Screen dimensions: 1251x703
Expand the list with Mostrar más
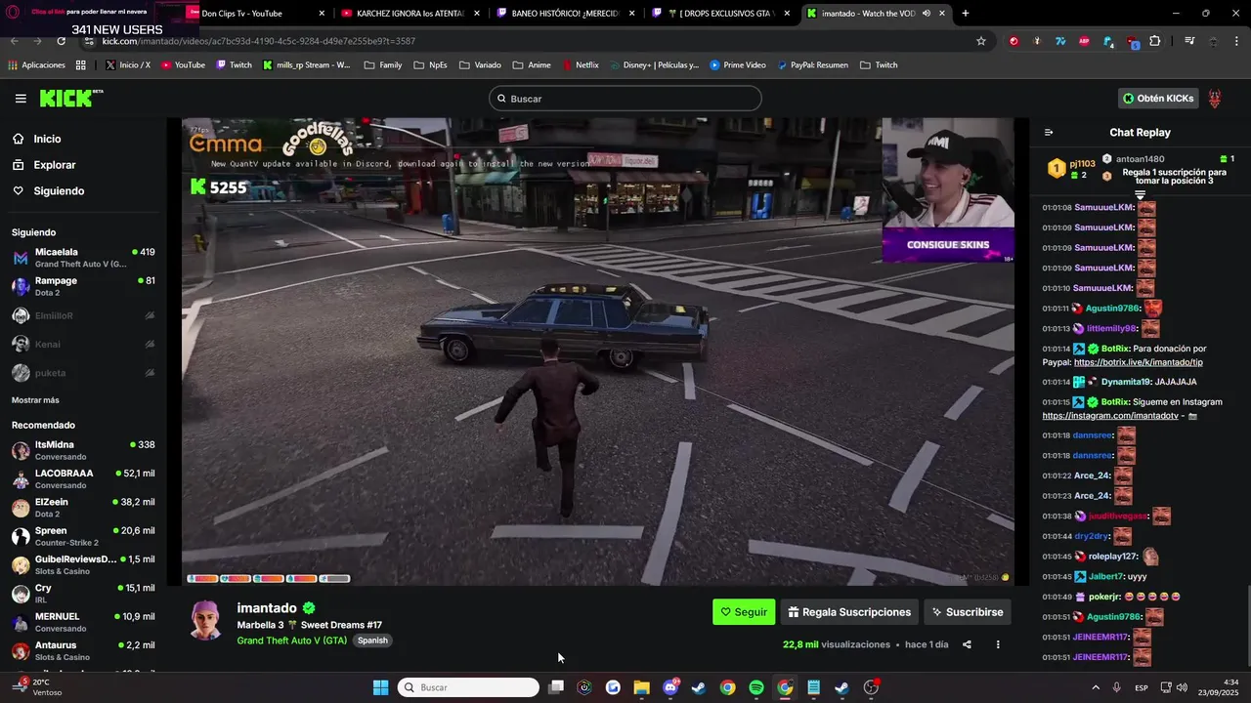[x=35, y=400]
